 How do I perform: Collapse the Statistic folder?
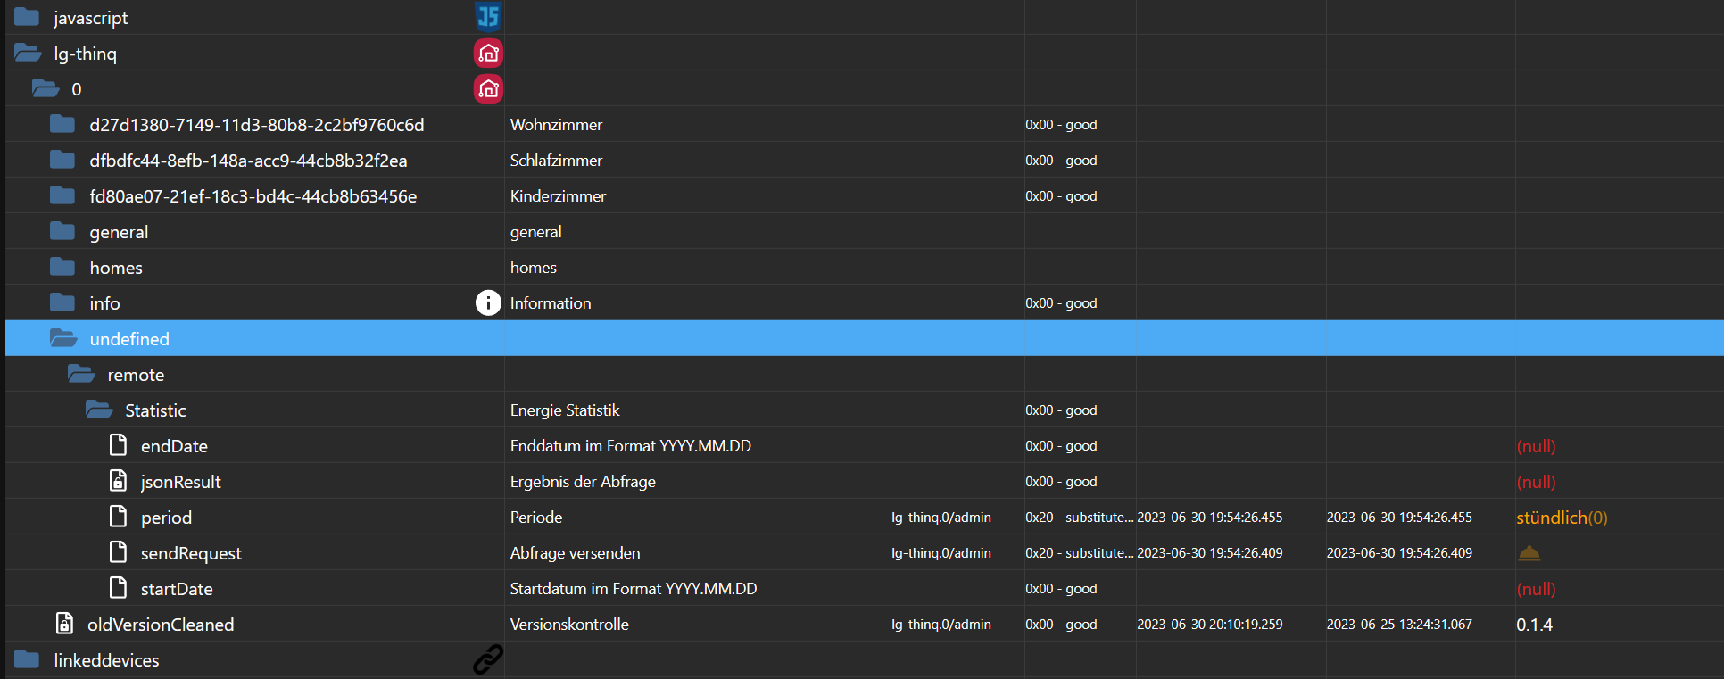(99, 410)
